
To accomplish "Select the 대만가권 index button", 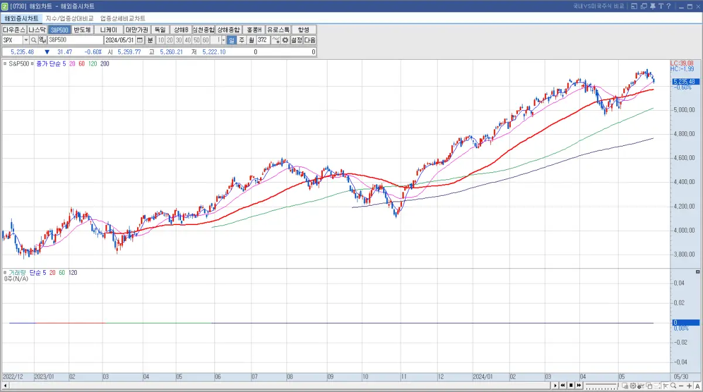I will 137,29.
